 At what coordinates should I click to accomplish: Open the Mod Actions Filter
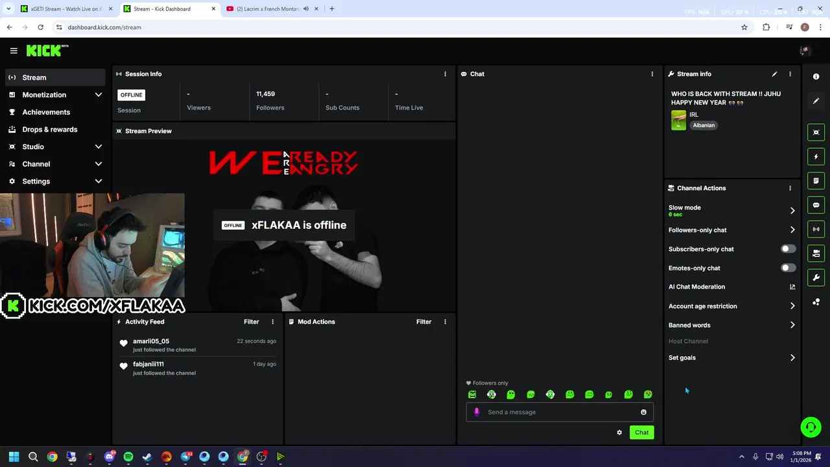click(423, 322)
